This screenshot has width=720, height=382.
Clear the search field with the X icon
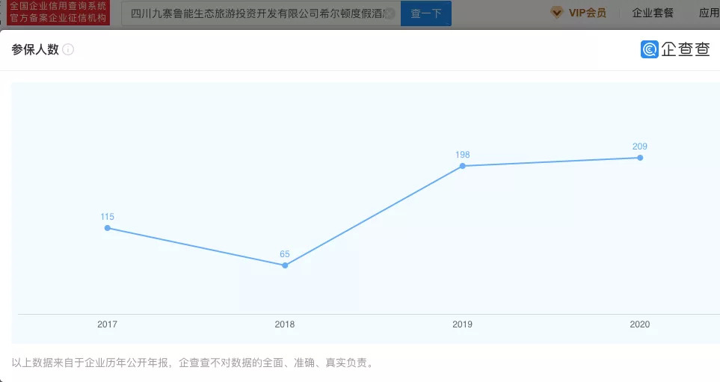(389, 13)
